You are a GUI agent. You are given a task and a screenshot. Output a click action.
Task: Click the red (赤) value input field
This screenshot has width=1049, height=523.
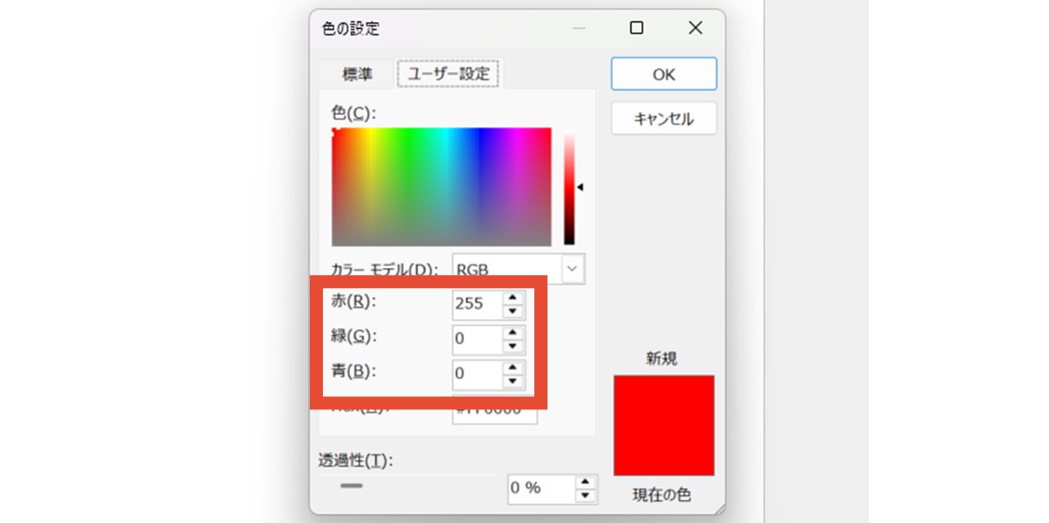(x=476, y=304)
